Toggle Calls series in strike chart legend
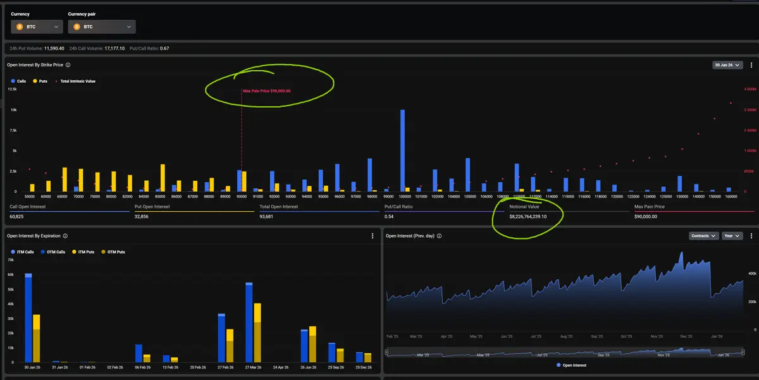The image size is (759, 380). (19, 81)
